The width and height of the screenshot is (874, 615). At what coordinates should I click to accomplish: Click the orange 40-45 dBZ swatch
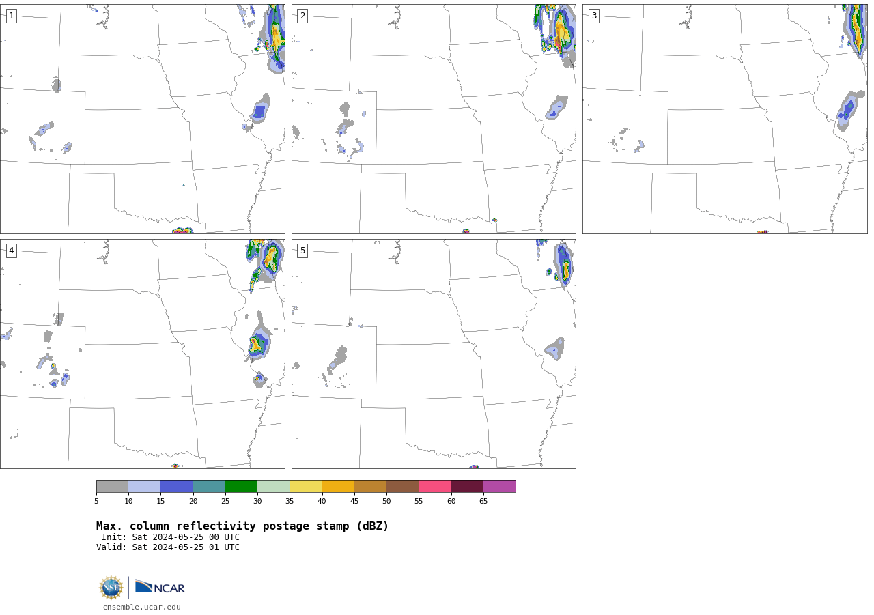pyautogui.click(x=338, y=487)
